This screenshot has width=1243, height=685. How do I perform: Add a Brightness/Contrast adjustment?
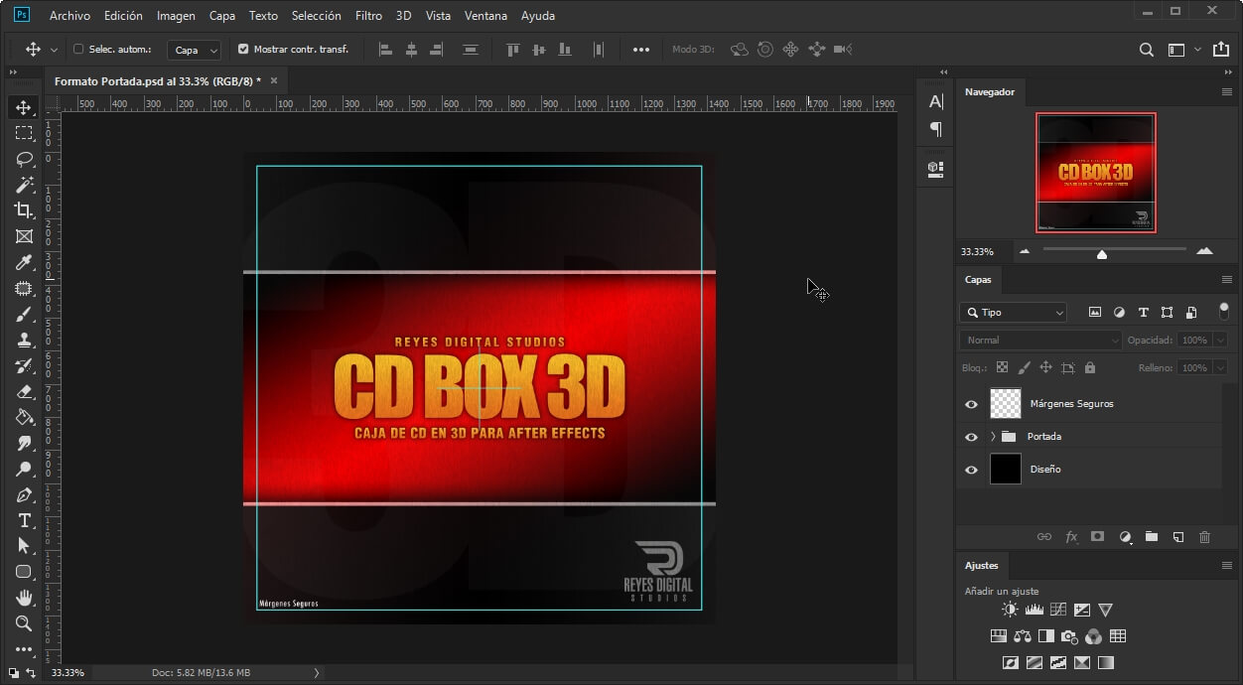(1010, 610)
